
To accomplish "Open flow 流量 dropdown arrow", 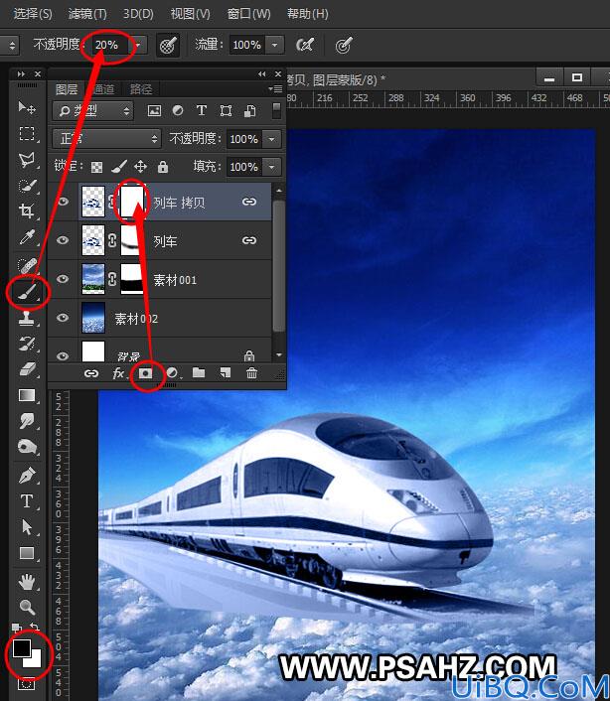I will coord(274,45).
